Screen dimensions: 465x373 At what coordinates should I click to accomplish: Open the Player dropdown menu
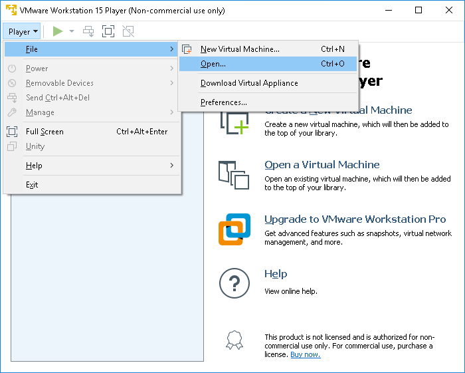(22, 31)
